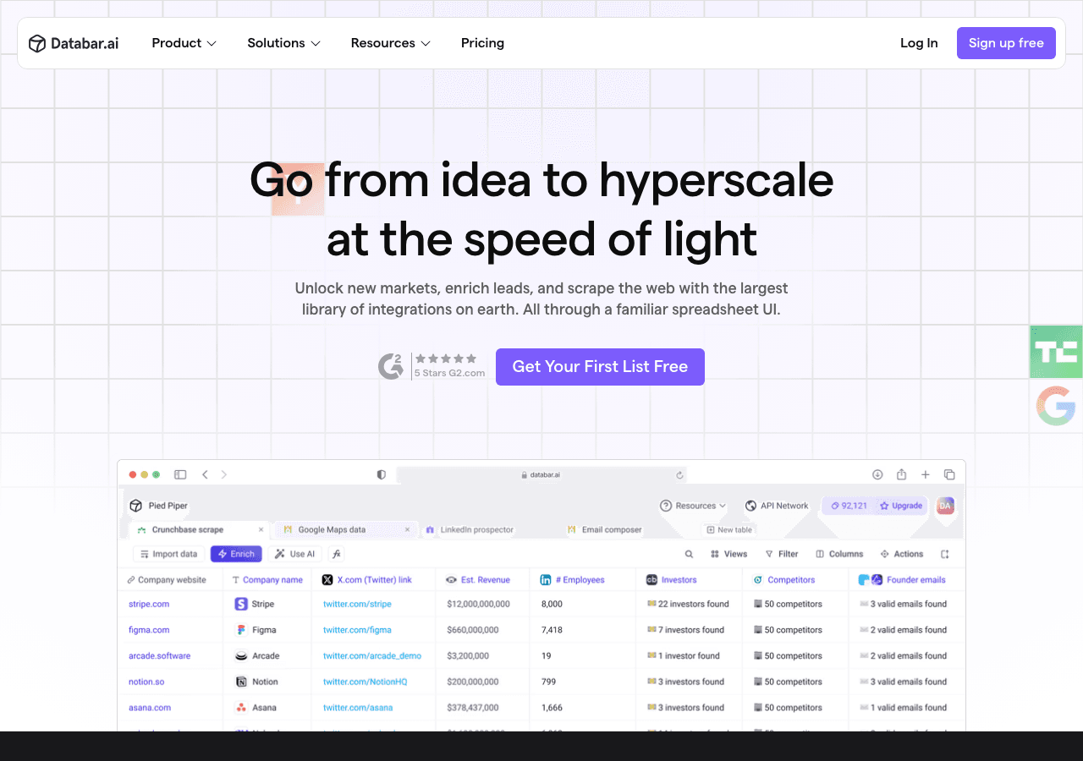Viewport: 1083px width, 761px height.
Task: Open the stripe.com website link
Action: point(149,605)
